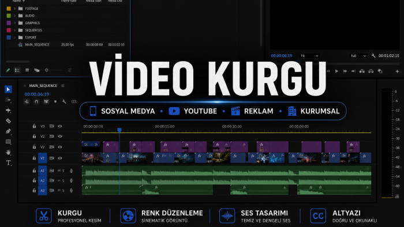Screen dimensions: 404x227
Task: Click the green label swatch for AUDIO
Action: pyautogui.click(x=9, y=16)
